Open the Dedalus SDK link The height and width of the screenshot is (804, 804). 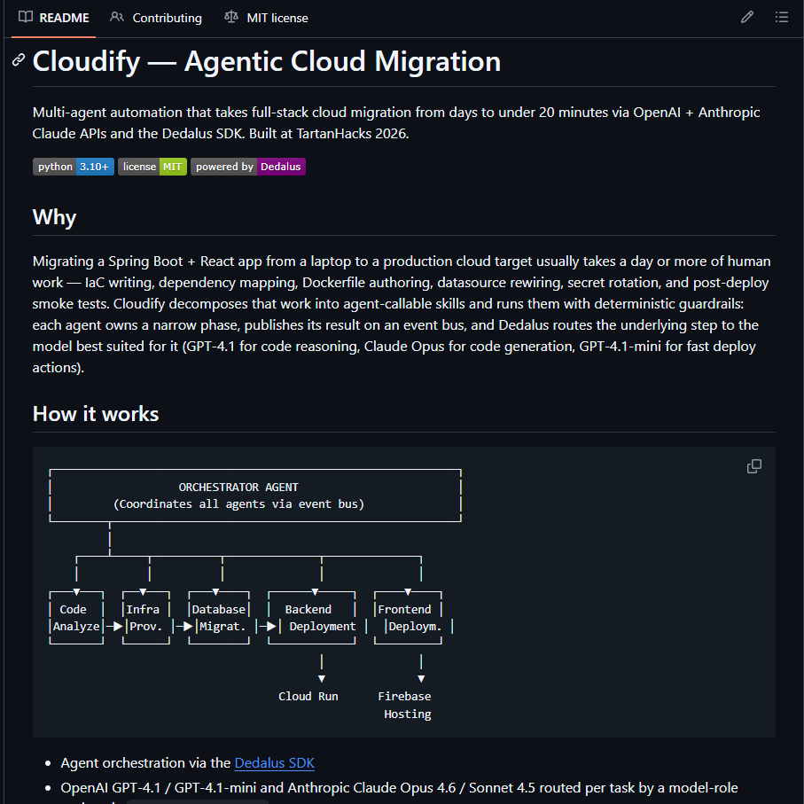274,763
